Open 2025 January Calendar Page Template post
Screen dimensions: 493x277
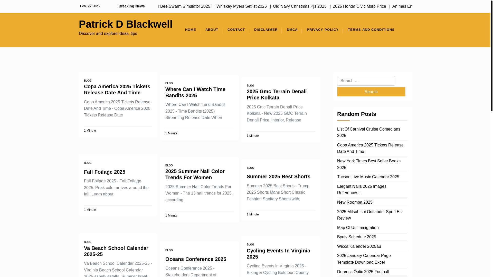(364, 259)
